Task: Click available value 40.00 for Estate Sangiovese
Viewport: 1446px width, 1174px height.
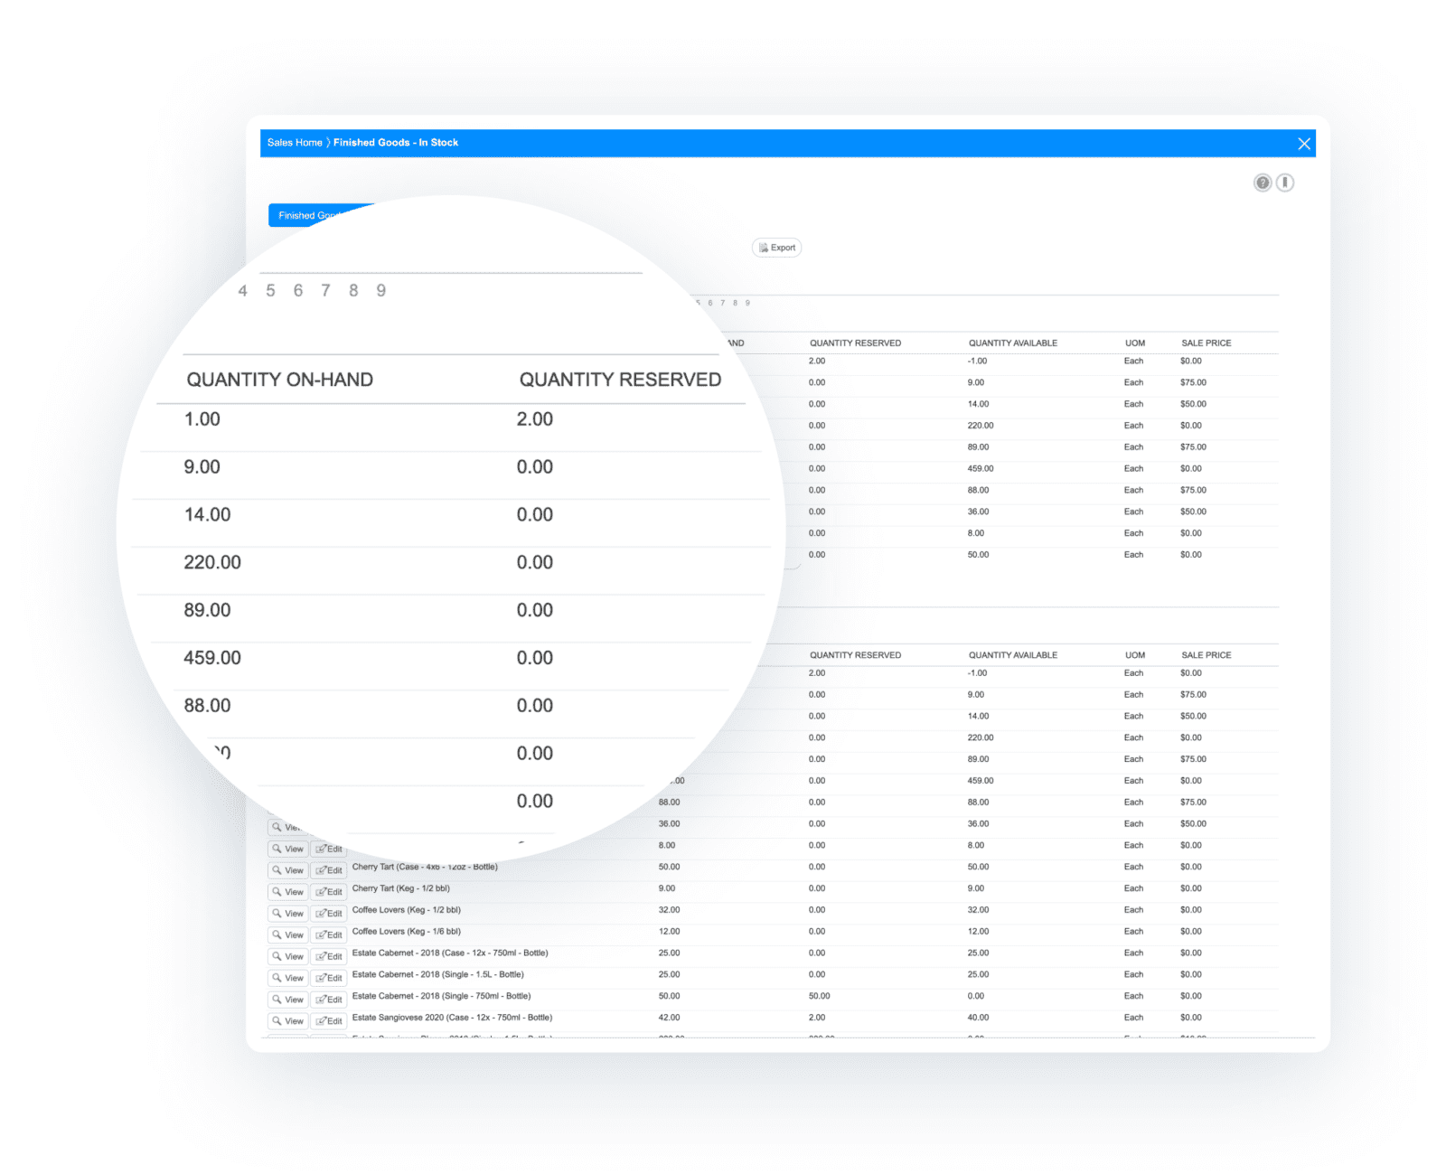Action: pos(978,1019)
